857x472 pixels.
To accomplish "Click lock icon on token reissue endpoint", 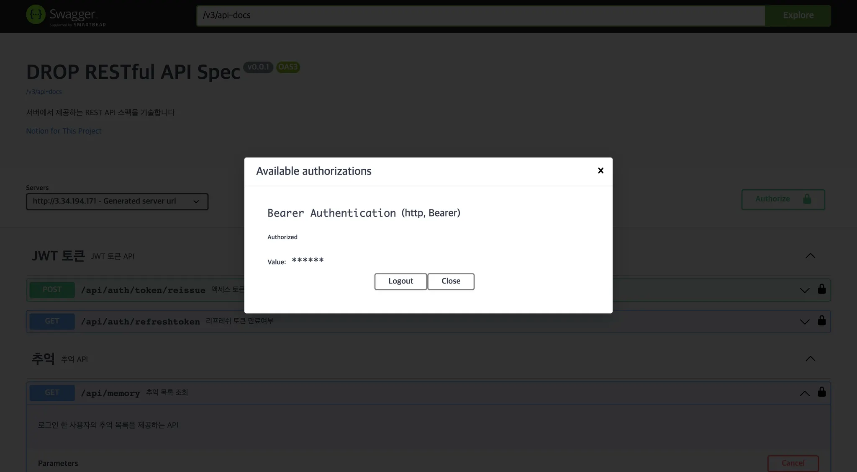I will pyautogui.click(x=821, y=289).
